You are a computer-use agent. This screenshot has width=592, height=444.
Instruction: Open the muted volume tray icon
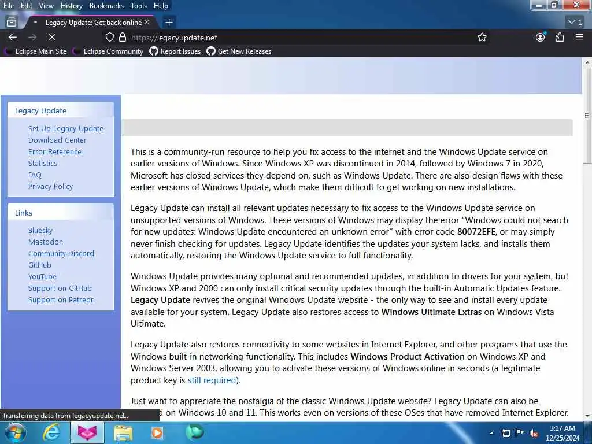534,433
